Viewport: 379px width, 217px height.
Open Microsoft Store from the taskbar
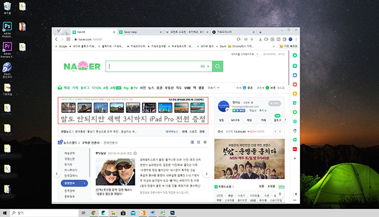(x=123, y=213)
